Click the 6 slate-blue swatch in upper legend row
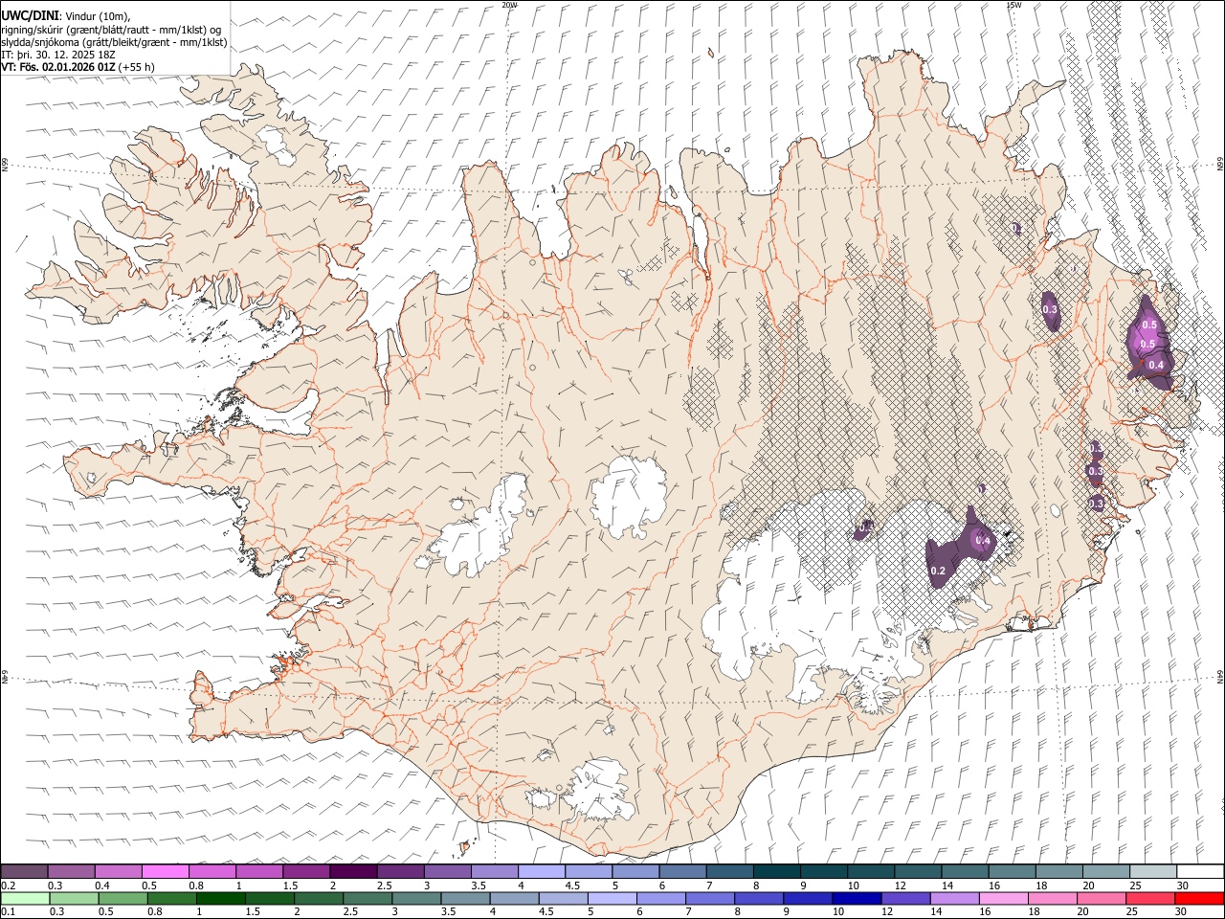Image resolution: width=1225 pixels, height=919 pixels. (x=682, y=871)
